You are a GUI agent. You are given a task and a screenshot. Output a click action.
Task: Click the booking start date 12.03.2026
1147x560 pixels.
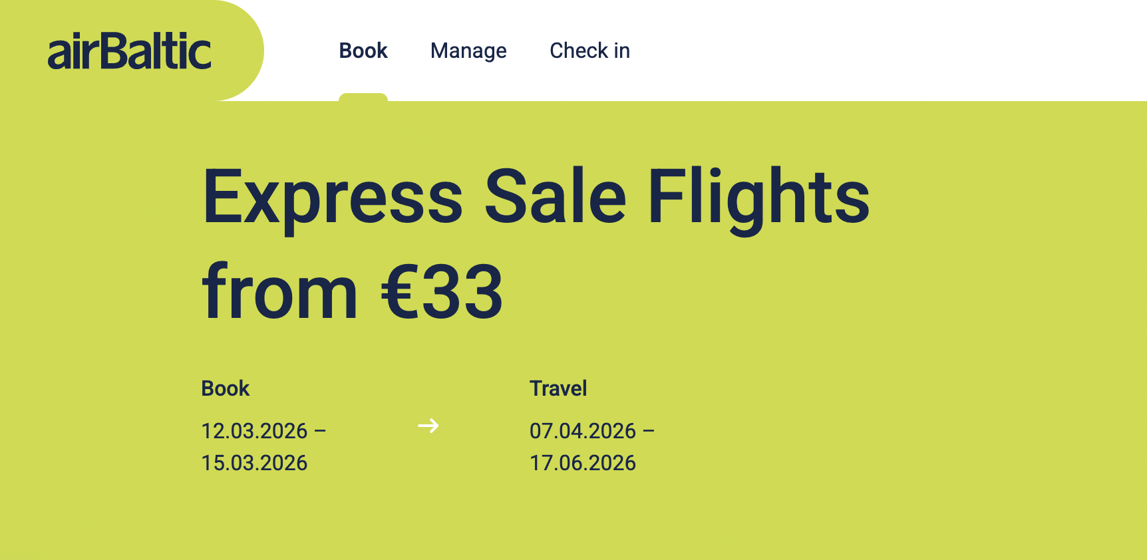pos(254,431)
